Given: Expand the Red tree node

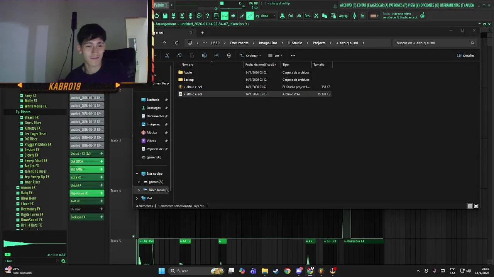Looking at the screenshot, I should 137,198.
